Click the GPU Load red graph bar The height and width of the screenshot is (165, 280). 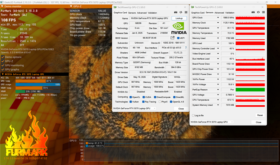click(x=250, y=43)
